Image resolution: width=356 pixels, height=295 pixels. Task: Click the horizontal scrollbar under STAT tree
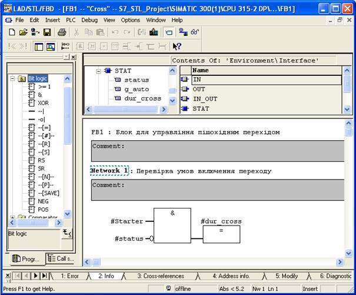point(125,110)
